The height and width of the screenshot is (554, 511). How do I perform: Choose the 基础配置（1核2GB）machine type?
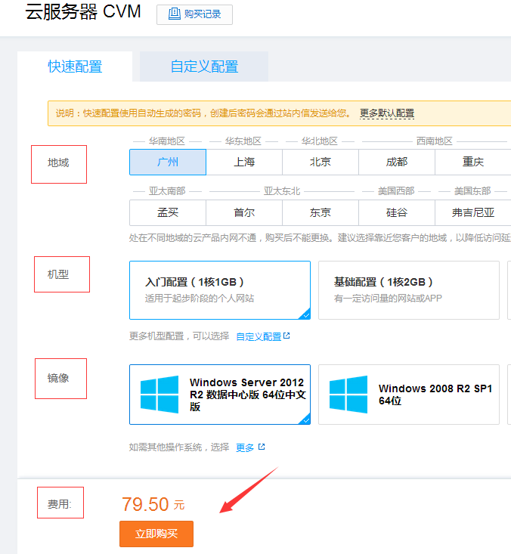click(409, 290)
